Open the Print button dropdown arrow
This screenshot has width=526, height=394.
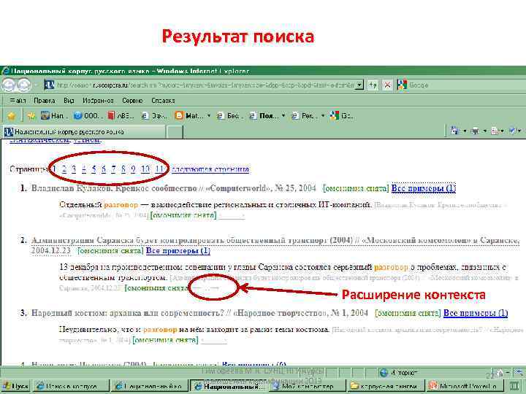tap(485, 131)
